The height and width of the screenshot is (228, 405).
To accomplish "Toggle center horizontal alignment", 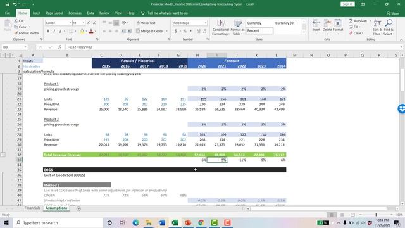I will click(110, 31).
